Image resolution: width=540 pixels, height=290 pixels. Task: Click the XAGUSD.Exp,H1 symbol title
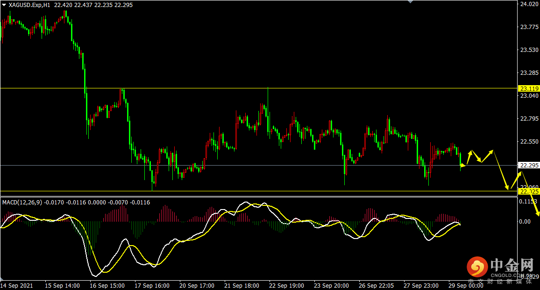click(x=29, y=5)
